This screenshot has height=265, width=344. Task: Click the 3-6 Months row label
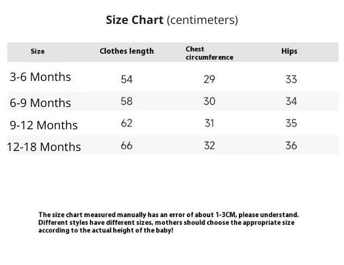(x=40, y=77)
